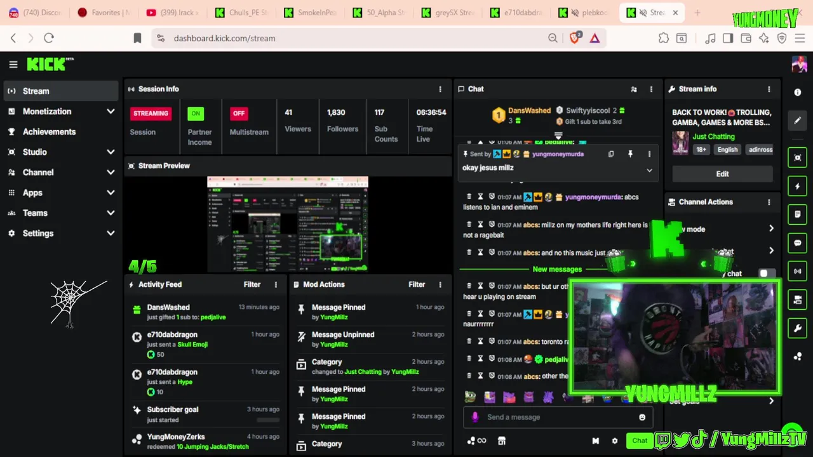Image resolution: width=813 pixels, height=457 pixels.
Task: Switch to the Discord browser tab
Action: coord(34,13)
